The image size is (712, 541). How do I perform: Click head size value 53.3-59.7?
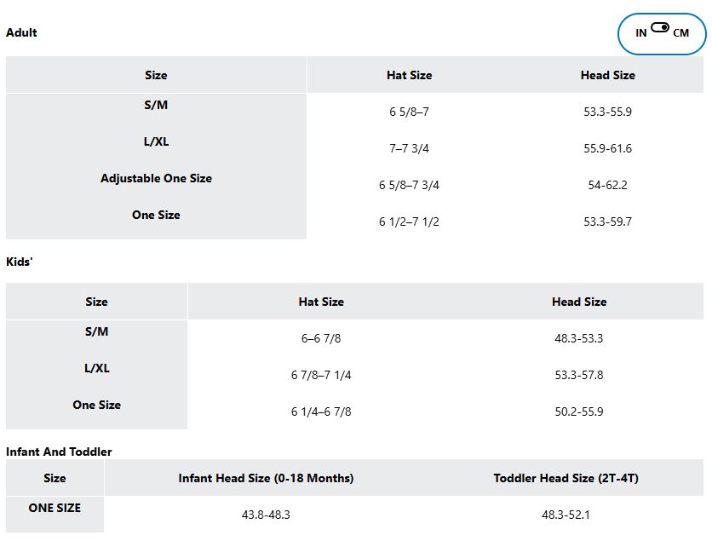pyautogui.click(x=607, y=222)
